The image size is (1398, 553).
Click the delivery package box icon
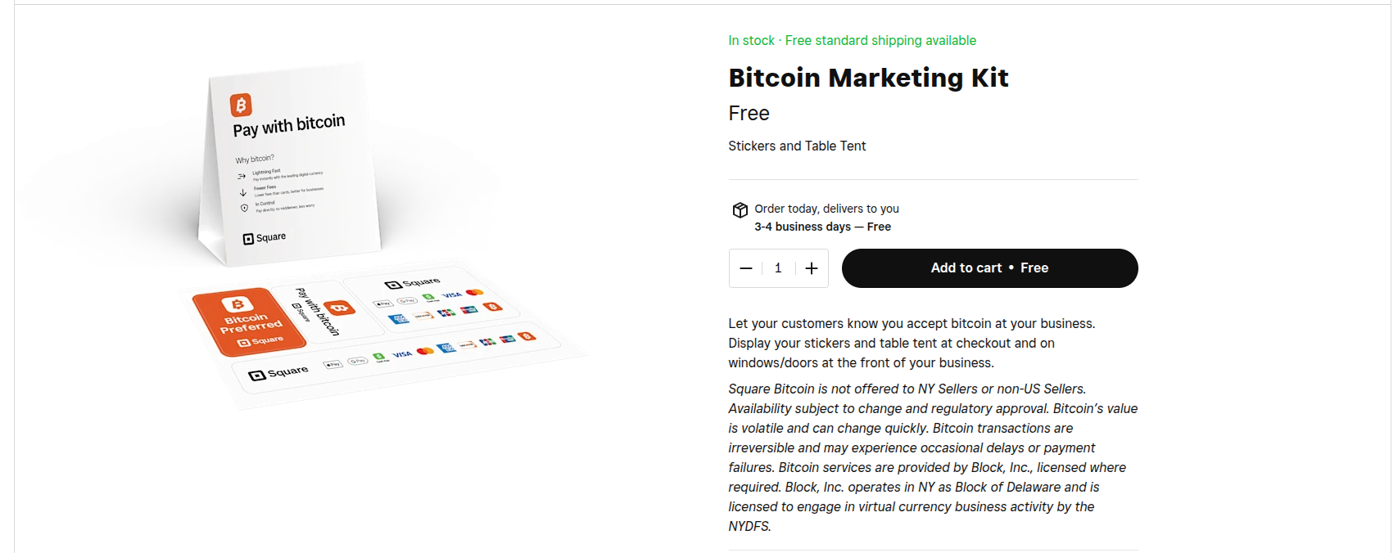[740, 210]
